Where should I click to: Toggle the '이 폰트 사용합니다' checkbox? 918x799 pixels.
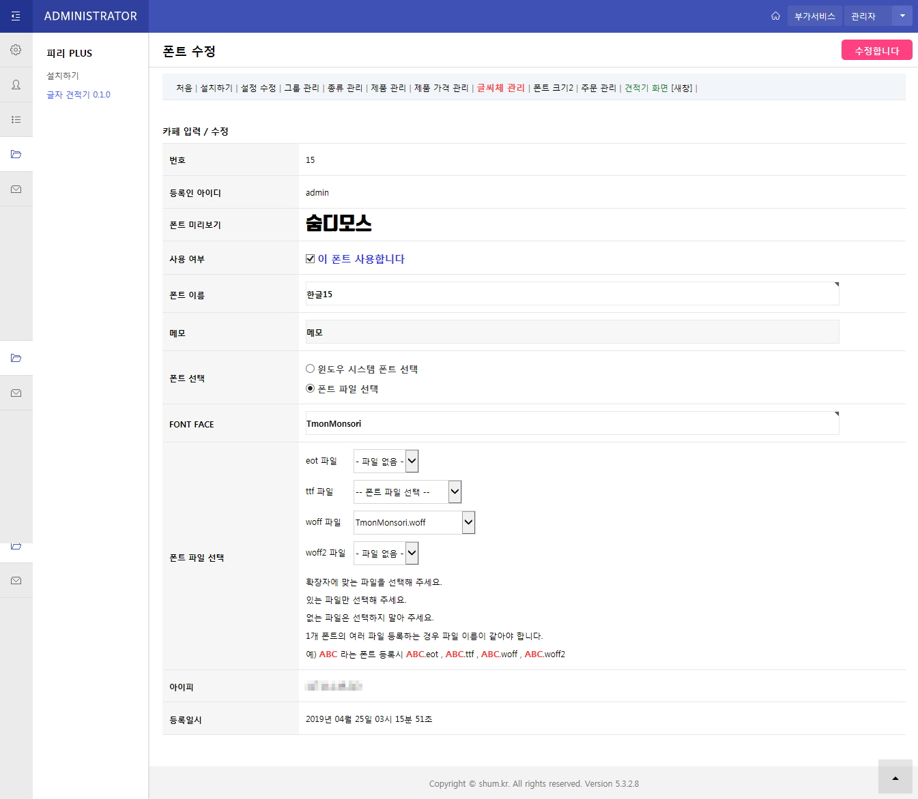coord(311,259)
